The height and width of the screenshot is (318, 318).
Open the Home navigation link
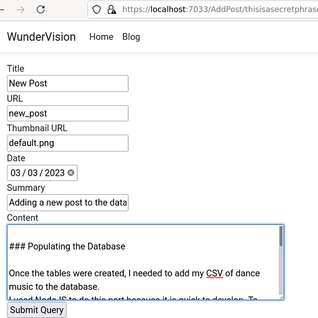101,36
